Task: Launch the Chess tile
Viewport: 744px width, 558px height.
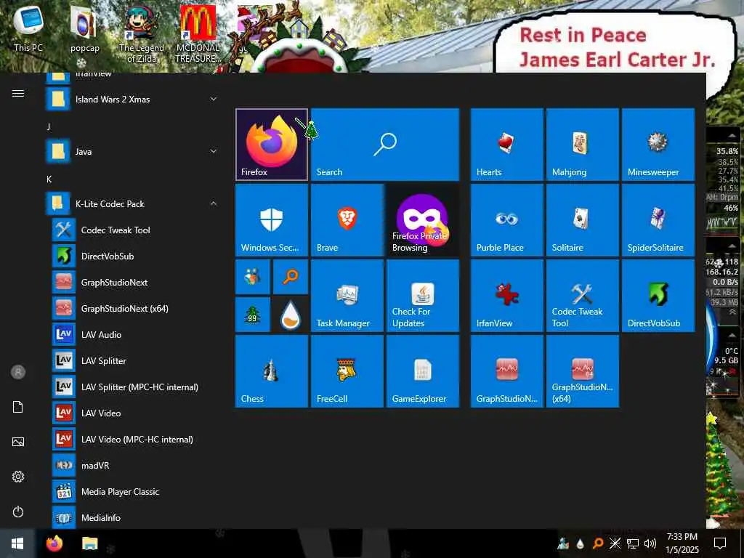Action: [x=272, y=371]
